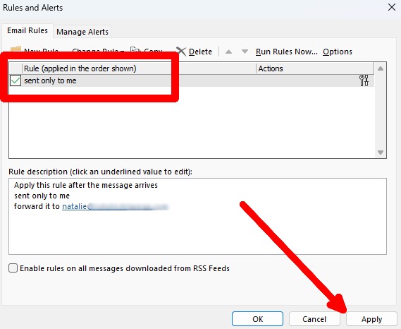Click the Actions column header
Image resolution: width=401 pixels, height=329 pixels.
(x=315, y=68)
